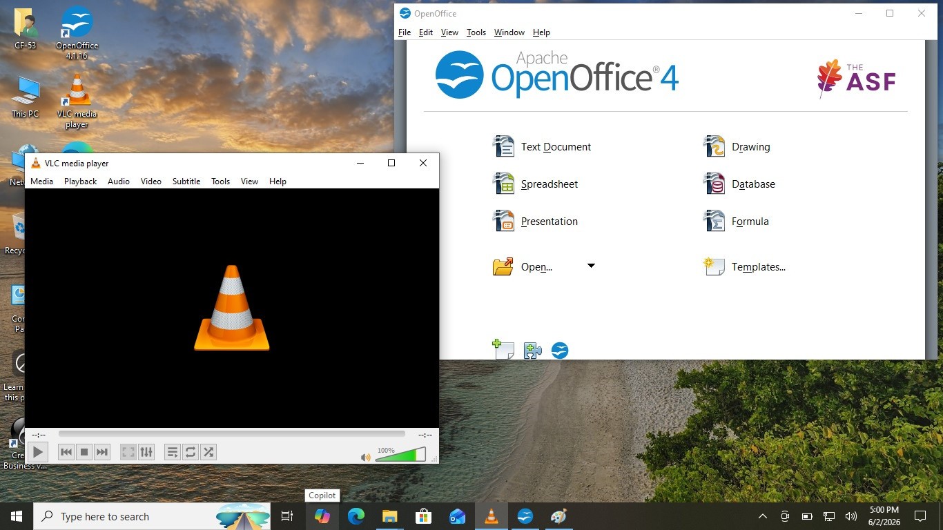This screenshot has width=943, height=530.
Task: Click VLC stop playback button
Action: 84,452
